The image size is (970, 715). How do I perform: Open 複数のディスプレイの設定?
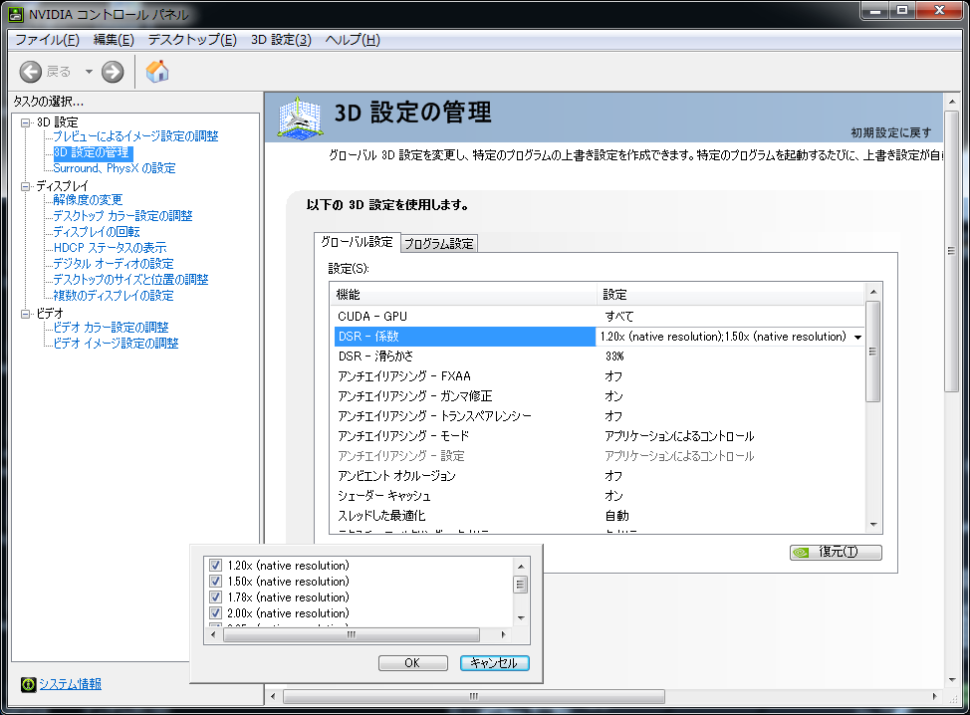tap(114, 296)
